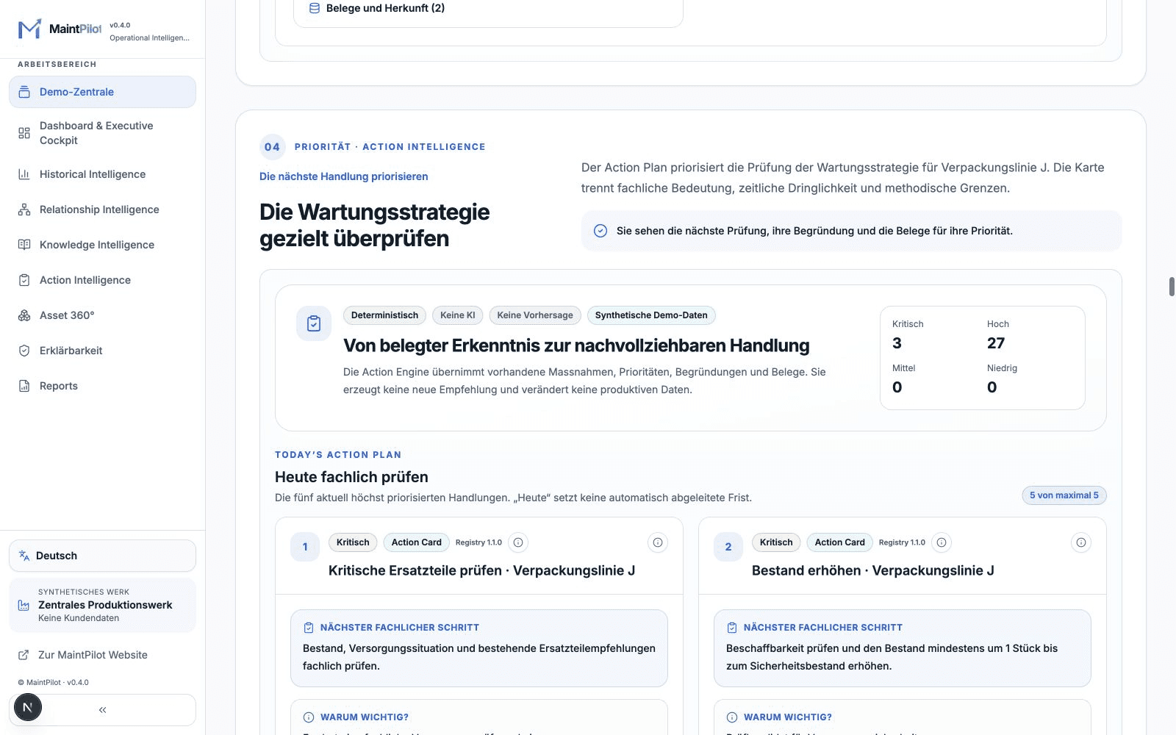Click the Asset 360° cubes icon
This screenshot has height=735, width=1176.
tap(24, 315)
